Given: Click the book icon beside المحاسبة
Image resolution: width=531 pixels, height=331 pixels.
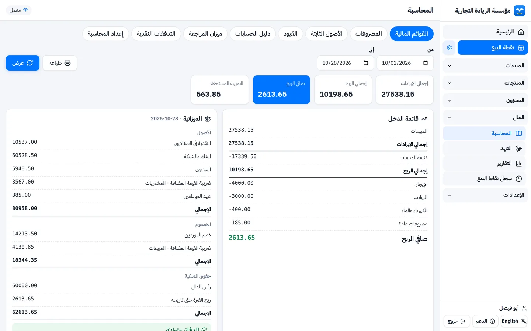Looking at the screenshot, I should coord(519,134).
